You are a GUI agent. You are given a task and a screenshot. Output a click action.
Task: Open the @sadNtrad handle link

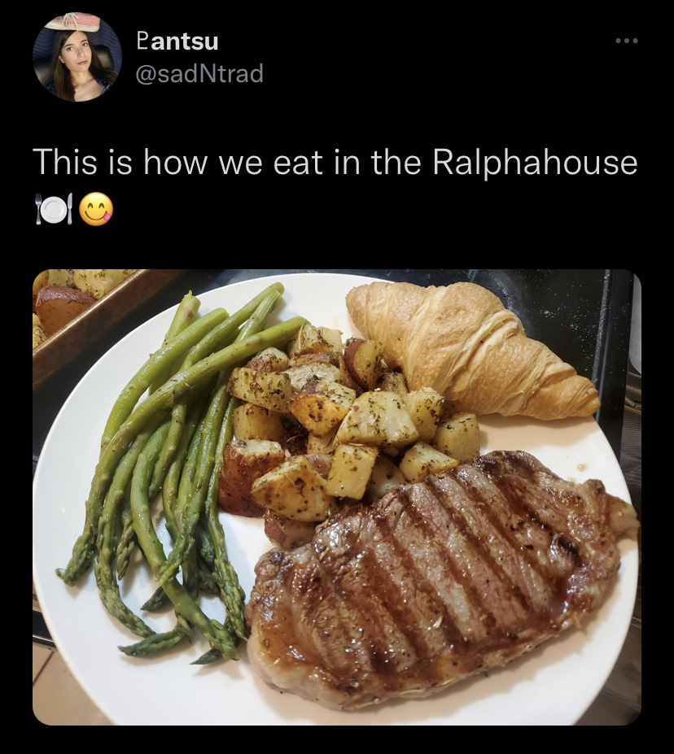pyautogui.click(x=199, y=73)
